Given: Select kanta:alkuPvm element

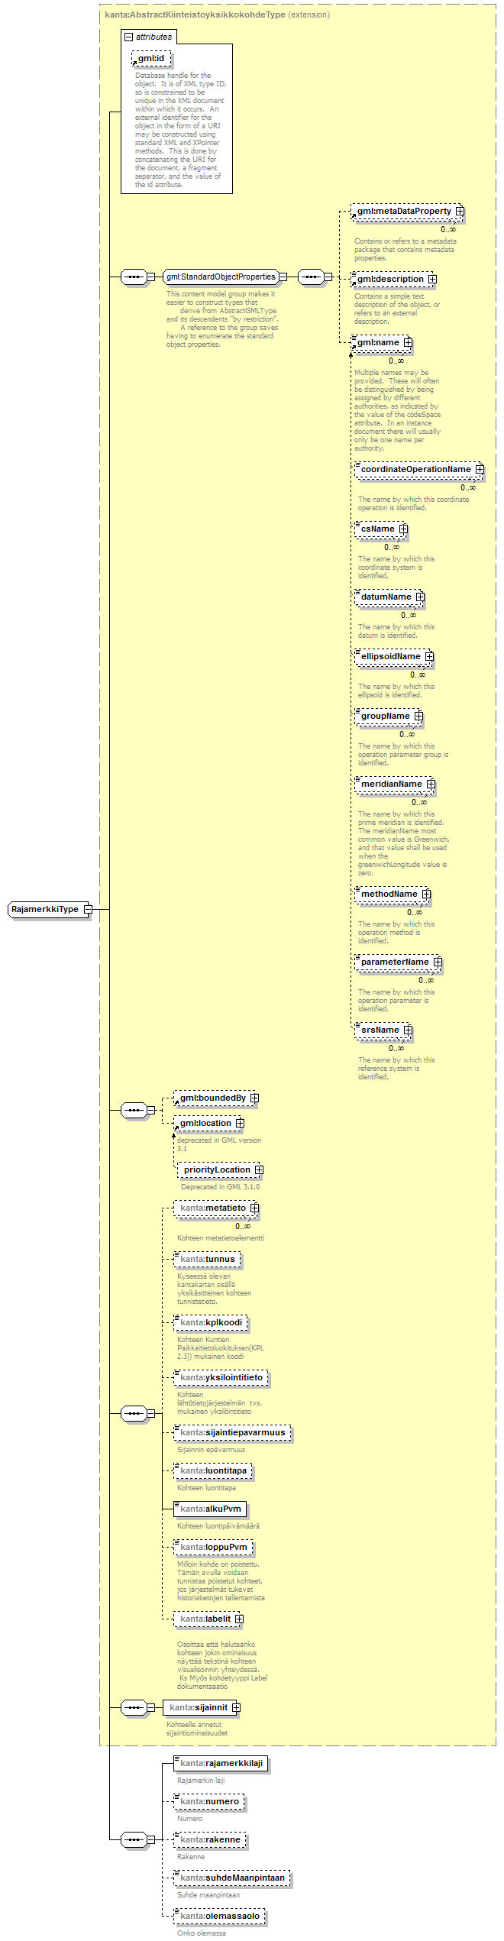Looking at the screenshot, I should tap(210, 1509).
